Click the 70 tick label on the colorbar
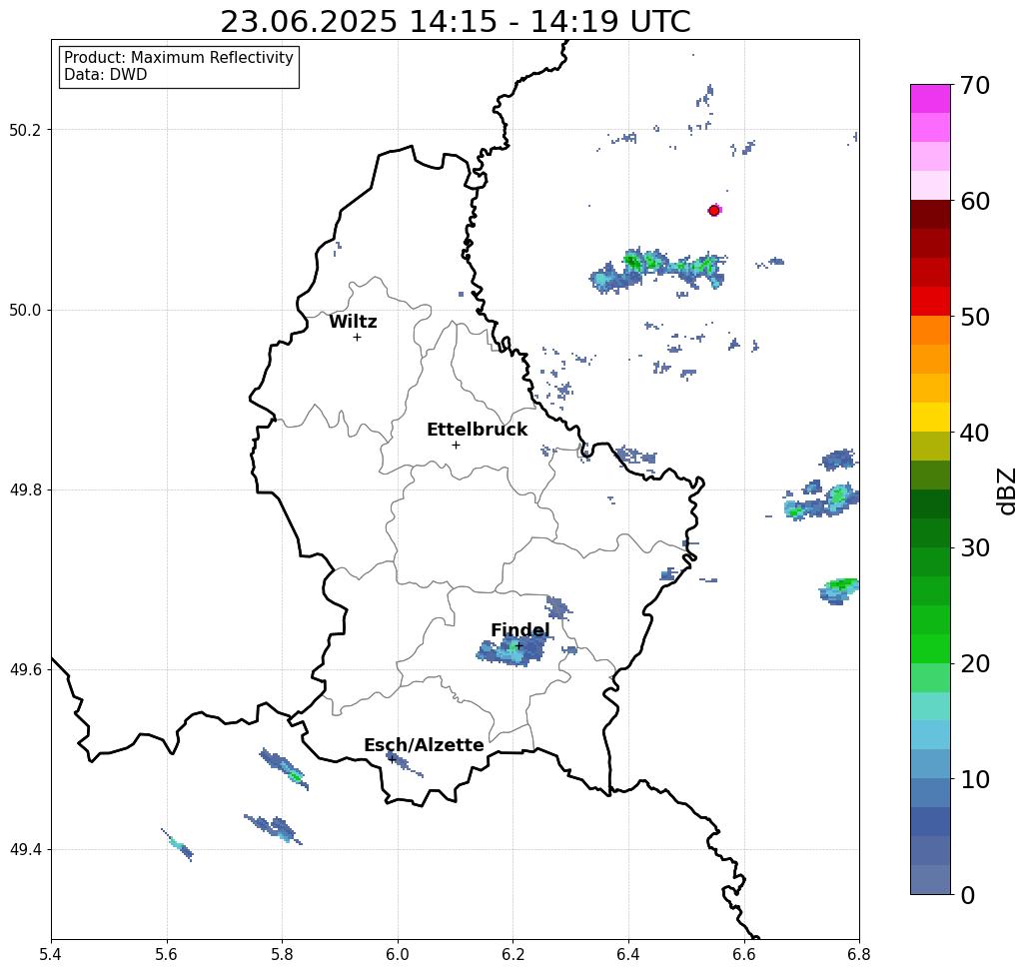1028x972 pixels. 975,85
